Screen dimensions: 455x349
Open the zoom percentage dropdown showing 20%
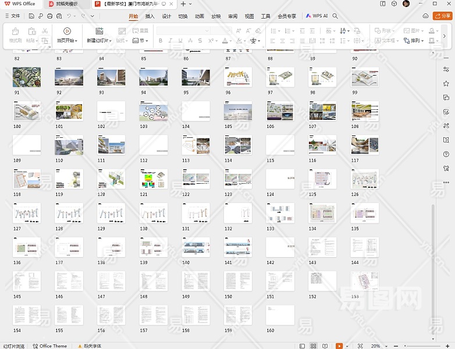pyautogui.click(x=376, y=346)
